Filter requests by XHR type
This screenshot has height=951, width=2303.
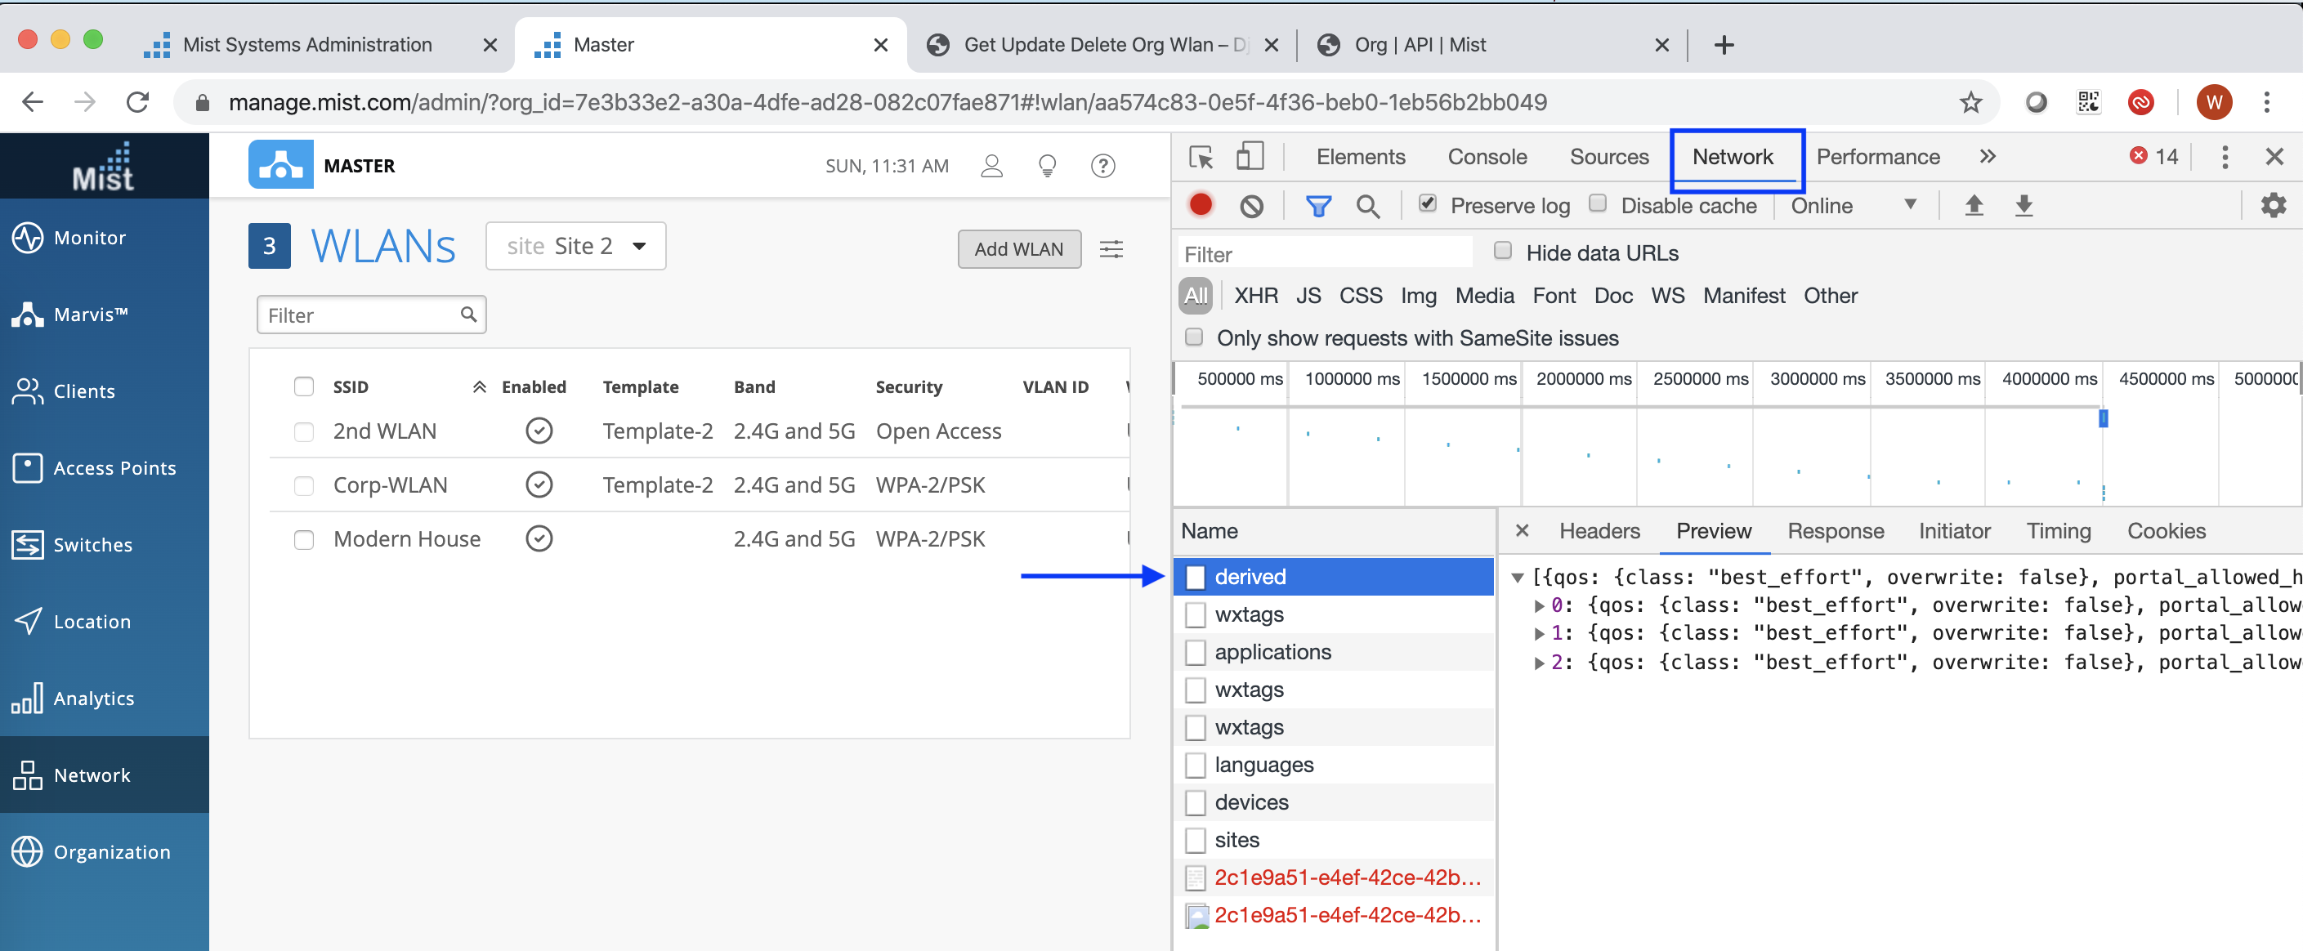tap(1255, 296)
